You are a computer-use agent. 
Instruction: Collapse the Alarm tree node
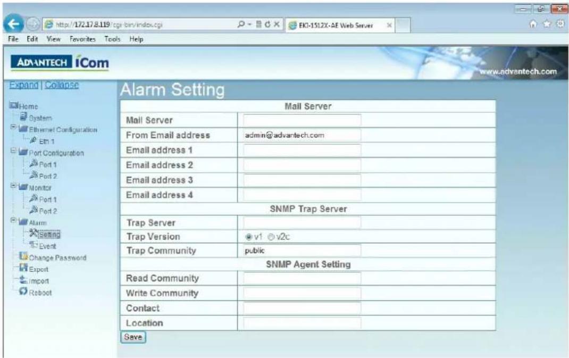13,220
